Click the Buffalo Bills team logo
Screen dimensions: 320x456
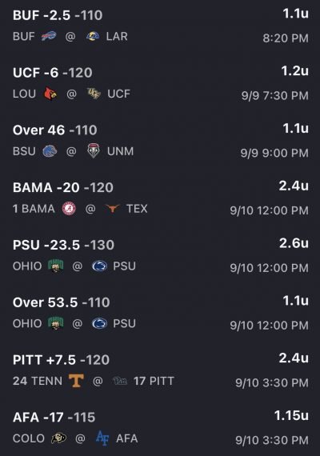pos(49,36)
